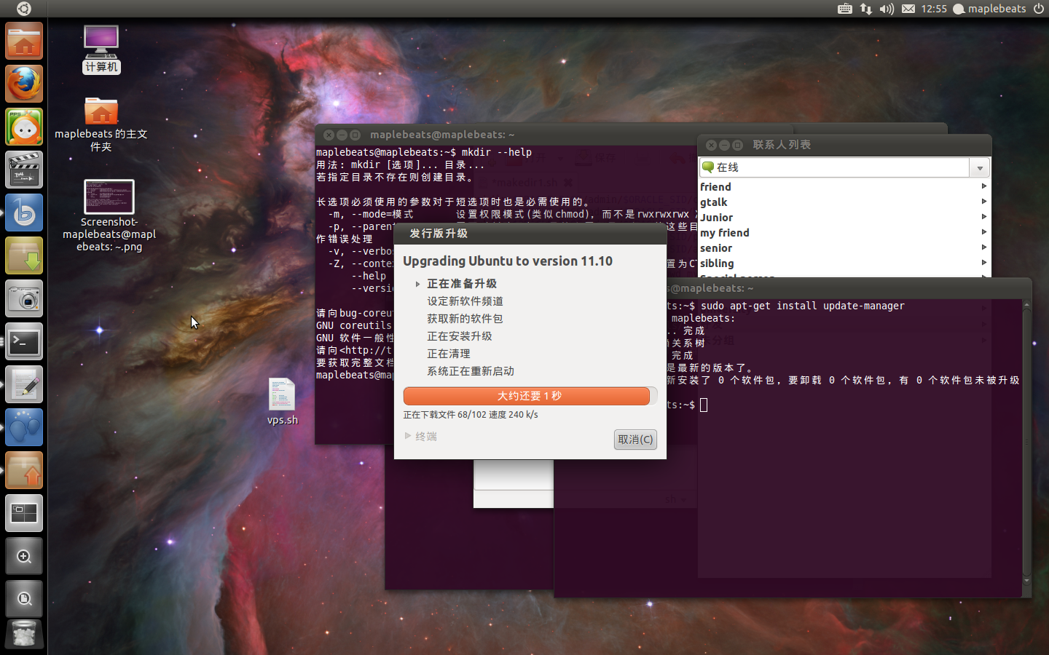The width and height of the screenshot is (1049, 655).
Task: Expand the sibling contact group
Action: [844, 263]
